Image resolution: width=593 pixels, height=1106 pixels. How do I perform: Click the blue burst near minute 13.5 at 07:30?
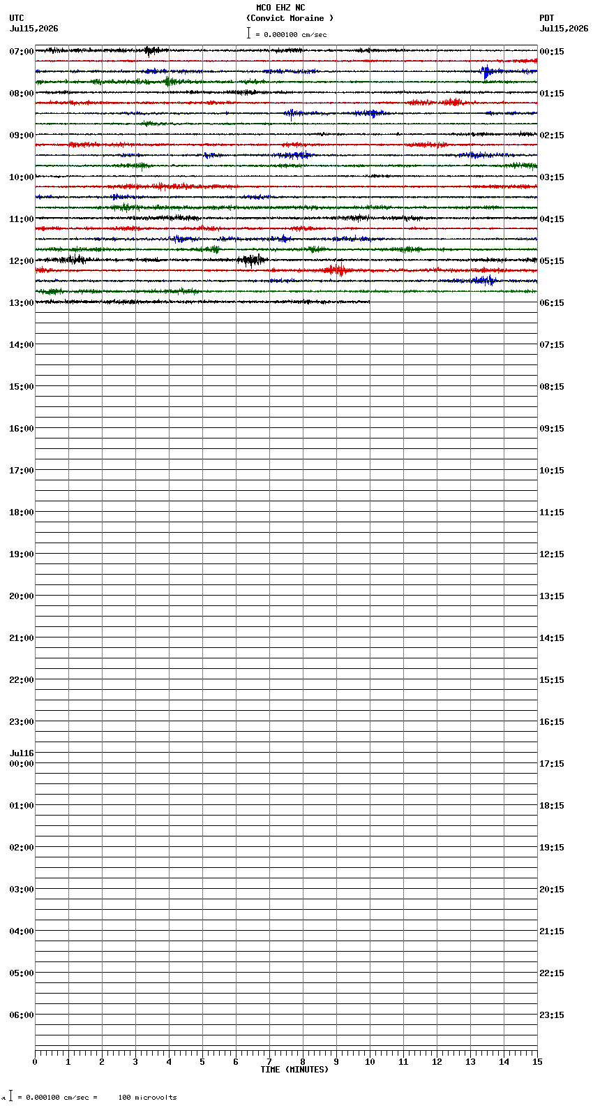[488, 71]
